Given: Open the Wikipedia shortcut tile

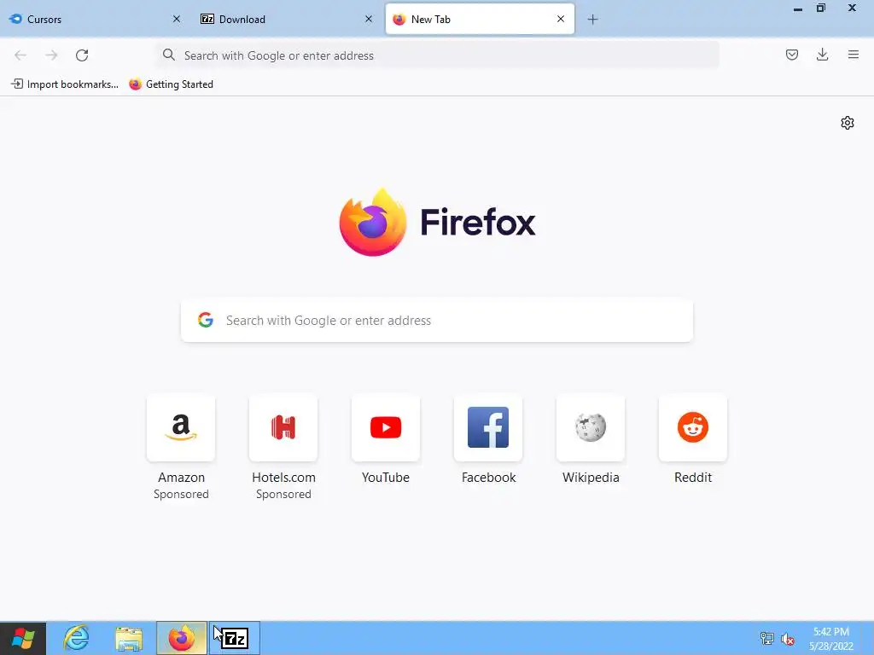Looking at the screenshot, I should [x=591, y=428].
